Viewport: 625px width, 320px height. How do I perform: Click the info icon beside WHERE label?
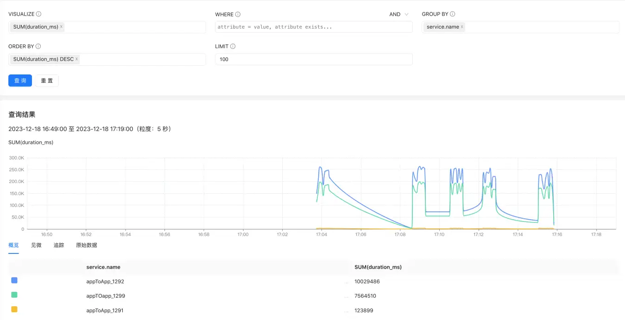tap(238, 14)
